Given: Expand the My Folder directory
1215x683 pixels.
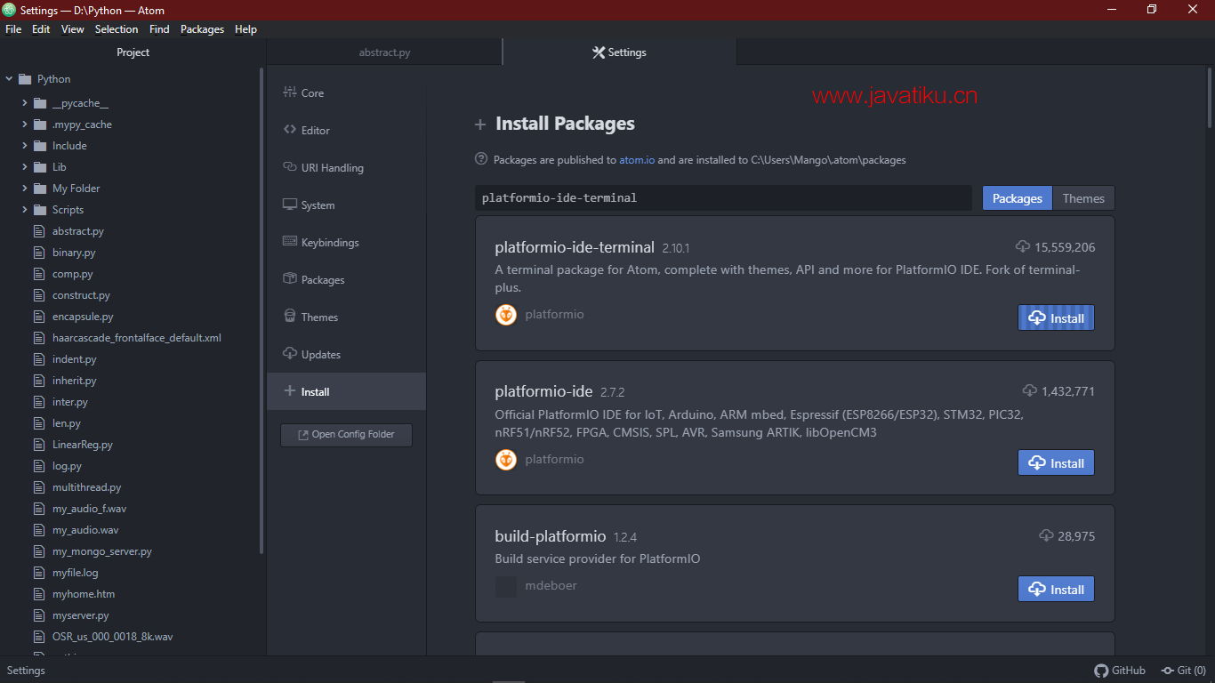Looking at the screenshot, I should [25, 189].
